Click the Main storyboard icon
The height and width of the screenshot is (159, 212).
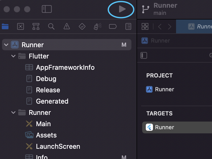(29, 124)
